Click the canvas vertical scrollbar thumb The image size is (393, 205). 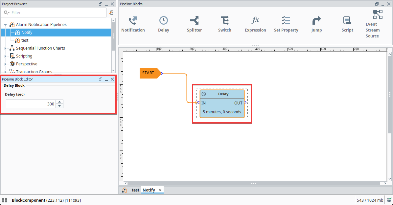pos(389,95)
